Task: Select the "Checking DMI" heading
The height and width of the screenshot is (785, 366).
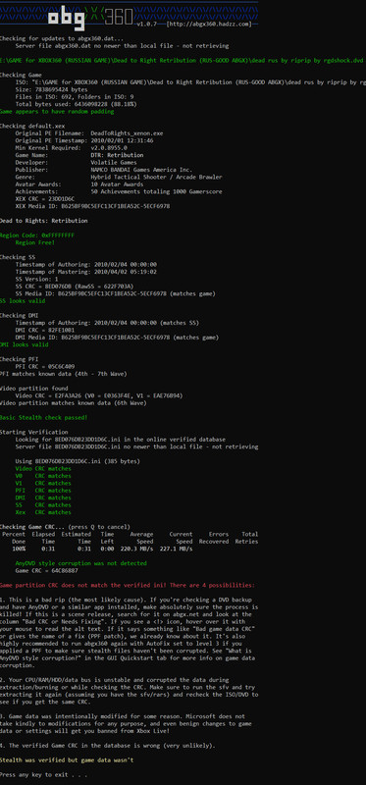Action: point(19,316)
